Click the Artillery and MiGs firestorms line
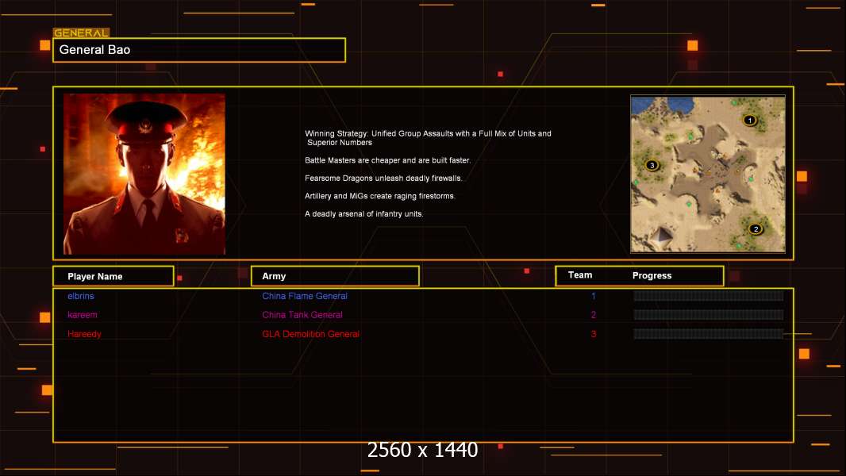 (380, 196)
